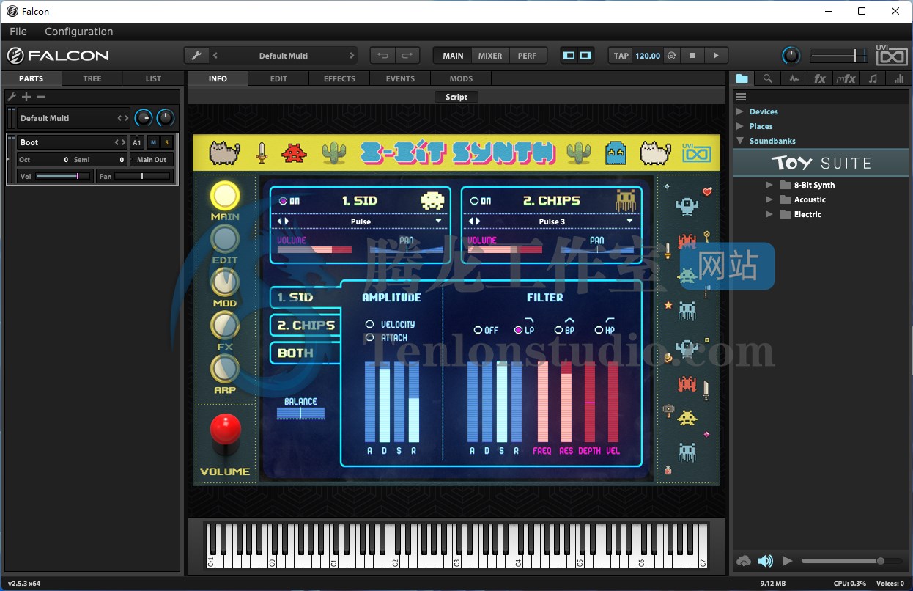This screenshot has height=591, width=913.
Task: Click the TAP tempo button
Action: click(x=621, y=56)
